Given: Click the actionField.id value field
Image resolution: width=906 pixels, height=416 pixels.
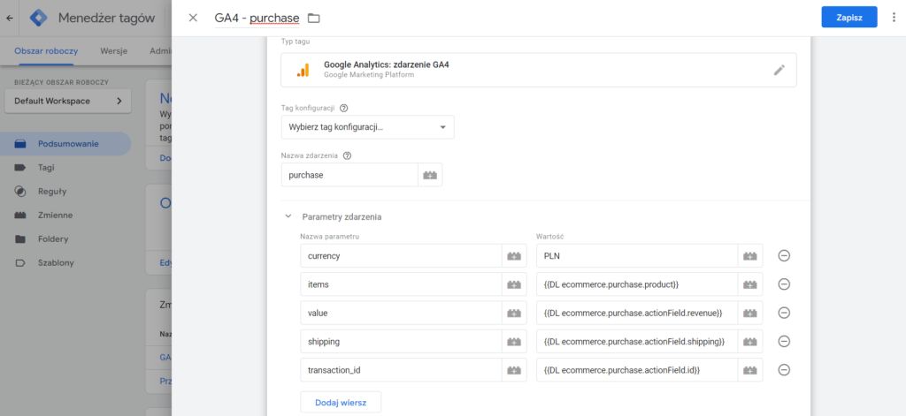Looking at the screenshot, I should coord(637,370).
